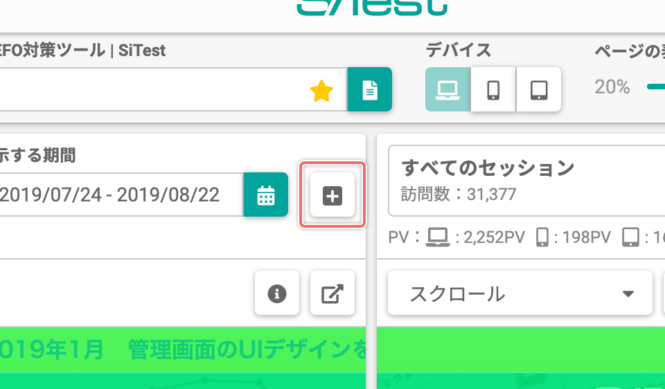The height and width of the screenshot is (389, 665).
Task: Click the SiTest logo at top
Action: (372, 8)
